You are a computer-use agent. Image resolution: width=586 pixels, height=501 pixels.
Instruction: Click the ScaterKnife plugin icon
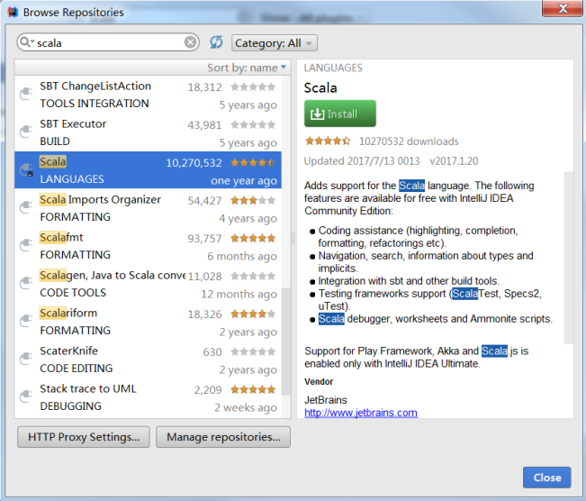pos(26,359)
